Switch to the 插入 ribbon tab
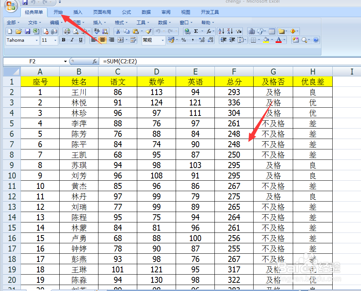Image resolution: width=361 pixels, height=291 pixels. pos(78,12)
